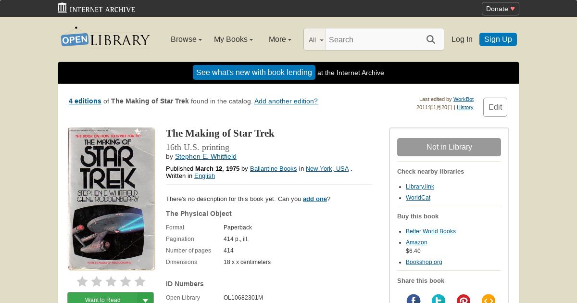
Task: Click the Not in Library button
Action: tap(449, 147)
